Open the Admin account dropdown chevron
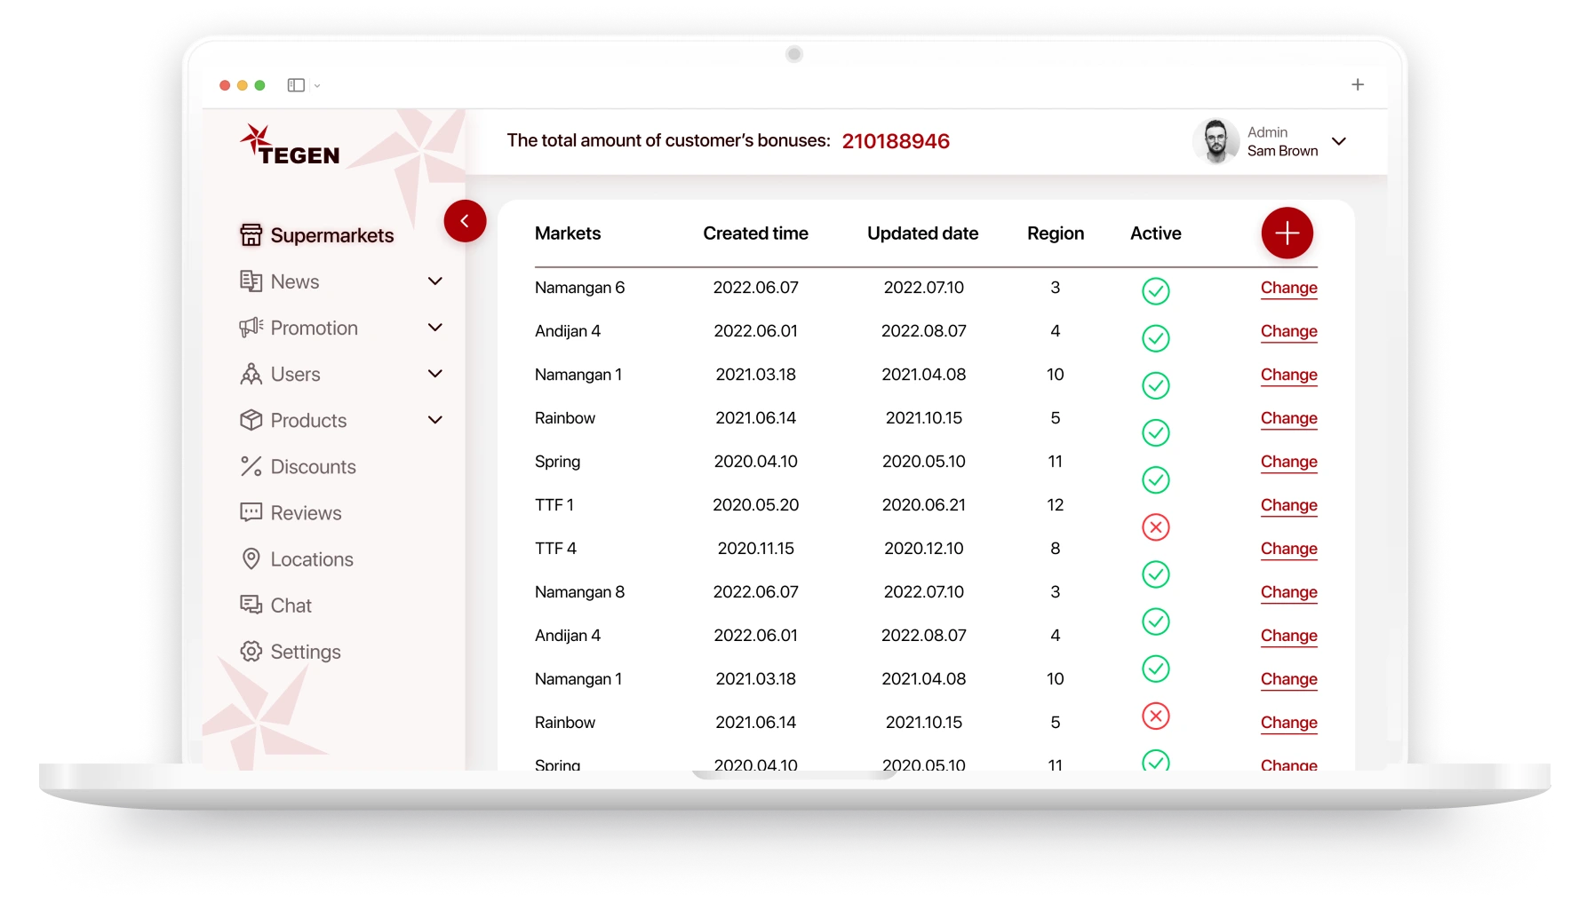This screenshot has height=910, width=1586. click(1339, 141)
